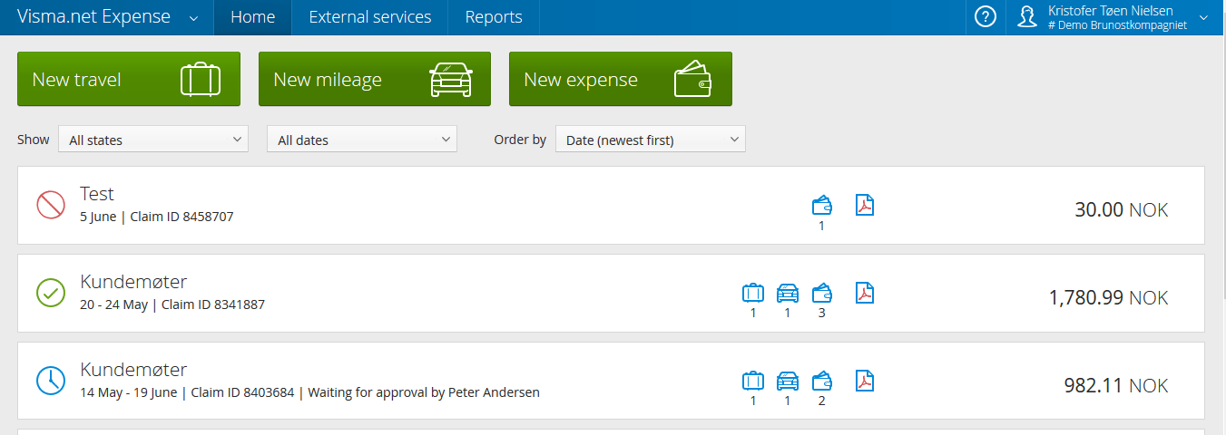The height and width of the screenshot is (435, 1226).
Task: Expand the Order by Date dropdown
Action: (x=650, y=140)
